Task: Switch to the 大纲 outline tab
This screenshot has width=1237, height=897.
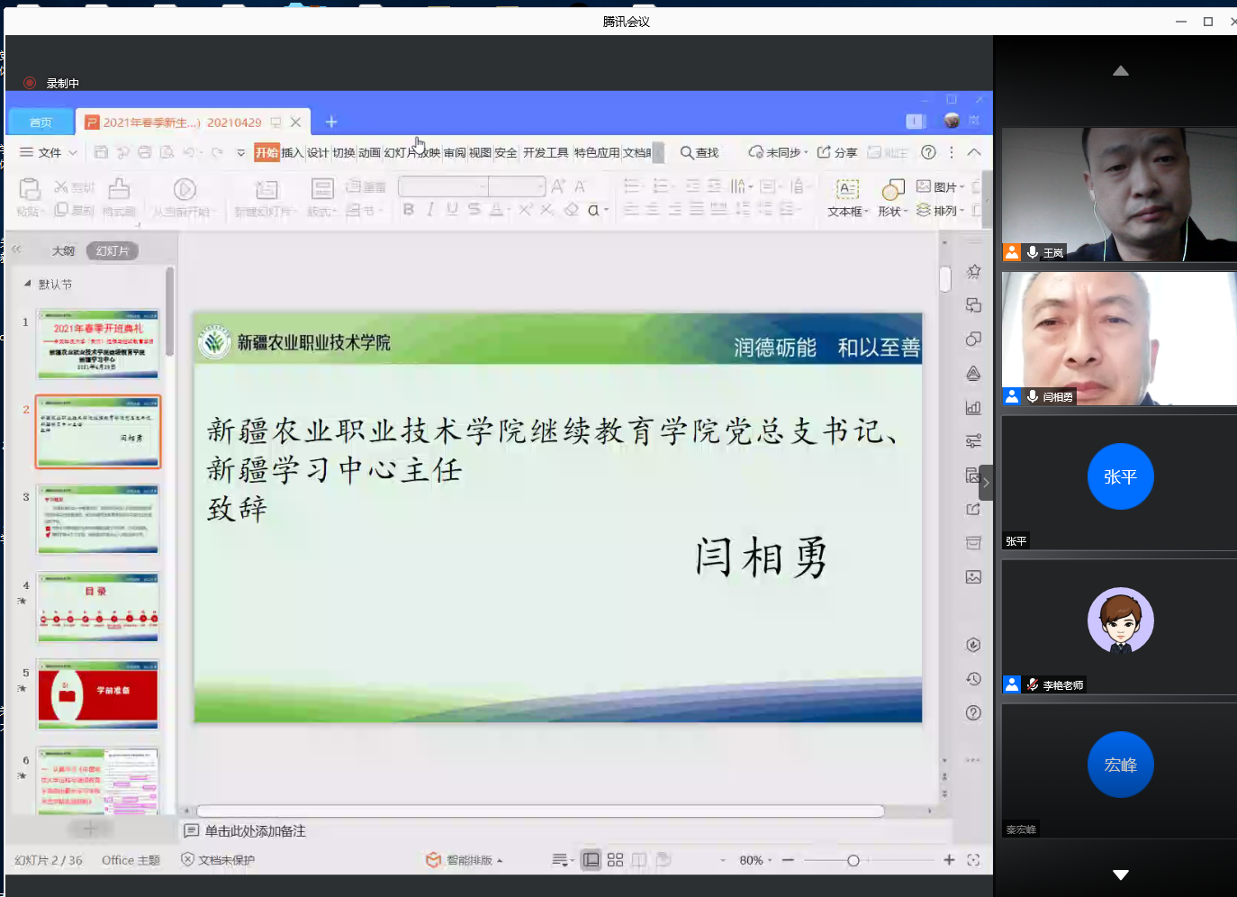Action: point(63,250)
